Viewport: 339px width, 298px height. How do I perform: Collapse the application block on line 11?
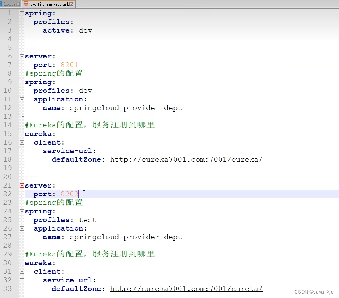coord(22,100)
